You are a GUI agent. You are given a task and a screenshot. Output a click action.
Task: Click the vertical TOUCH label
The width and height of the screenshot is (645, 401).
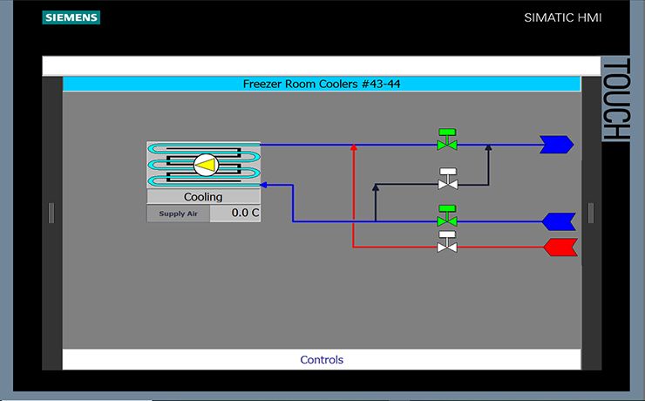tap(615, 99)
